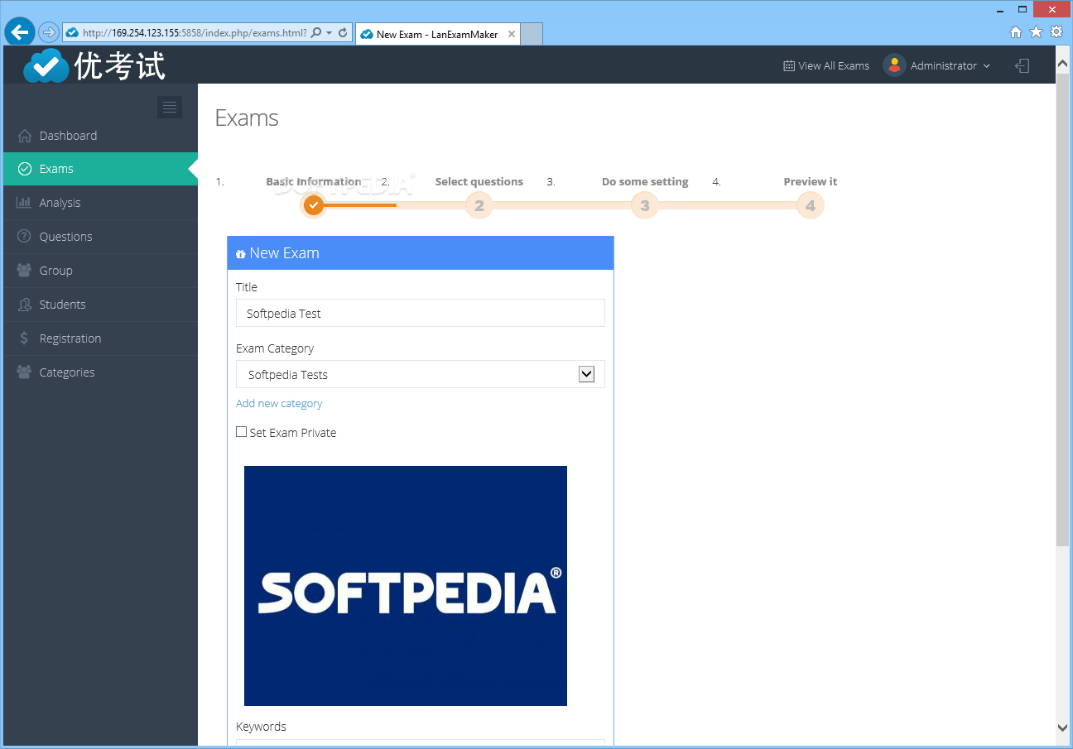Open the Favorites star icon
The height and width of the screenshot is (749, 1073).
[1036, 32]
